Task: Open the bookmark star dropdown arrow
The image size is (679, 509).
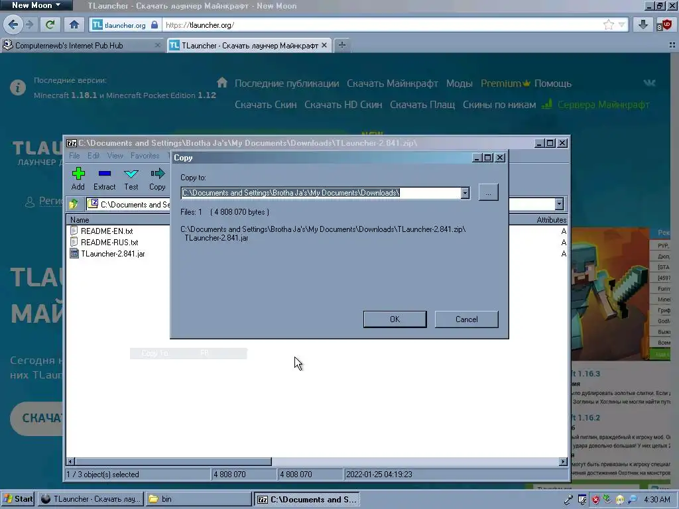Action: pyautogui.click(x=622, y=25)
